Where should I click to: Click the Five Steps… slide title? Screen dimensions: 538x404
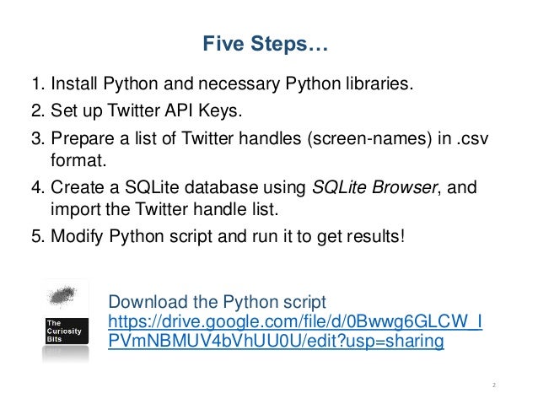[x=266, y=44]
